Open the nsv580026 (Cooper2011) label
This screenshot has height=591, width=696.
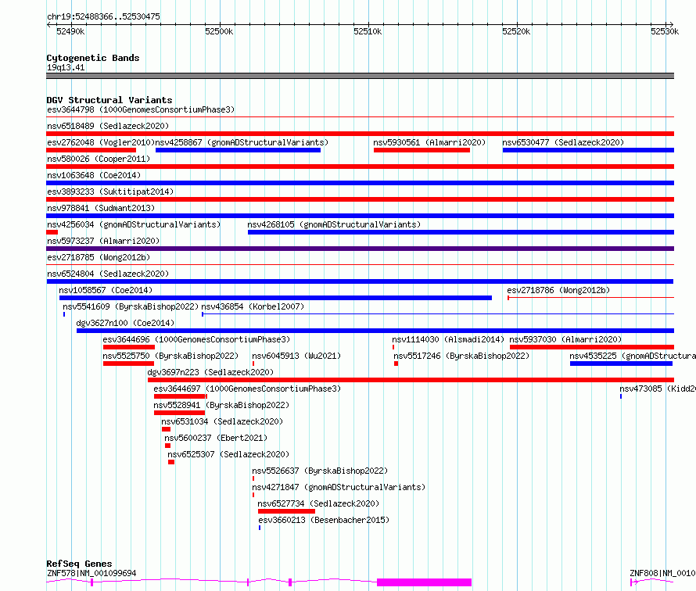click(x=99, y=159)
